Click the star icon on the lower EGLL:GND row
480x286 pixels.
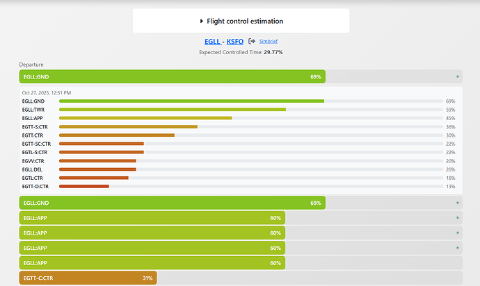457,203
